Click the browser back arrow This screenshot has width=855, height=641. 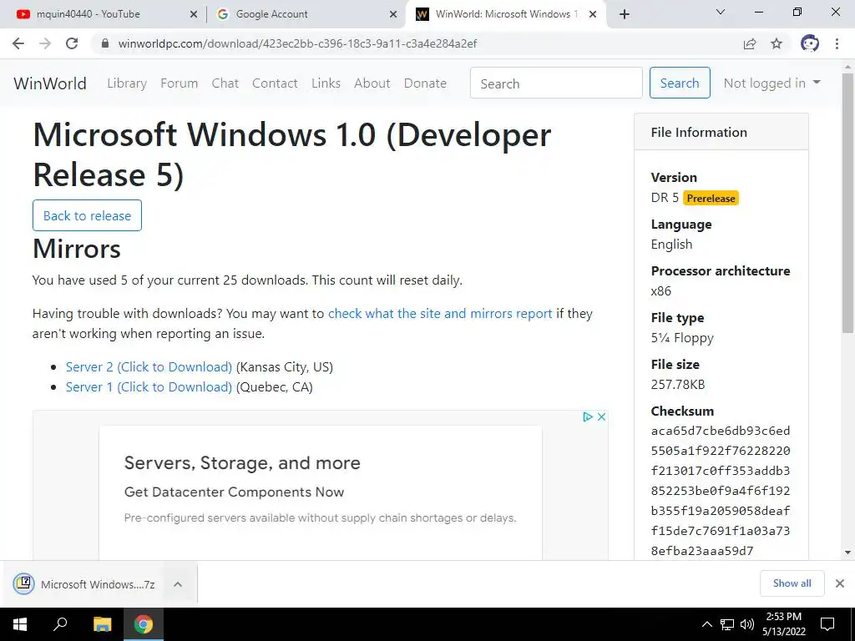(18, 43)
